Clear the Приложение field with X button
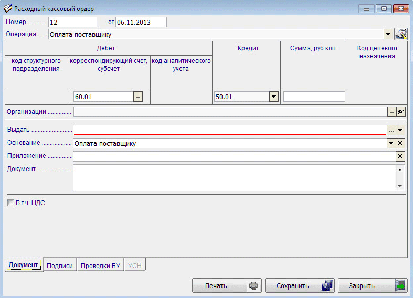 pos(400,156)
